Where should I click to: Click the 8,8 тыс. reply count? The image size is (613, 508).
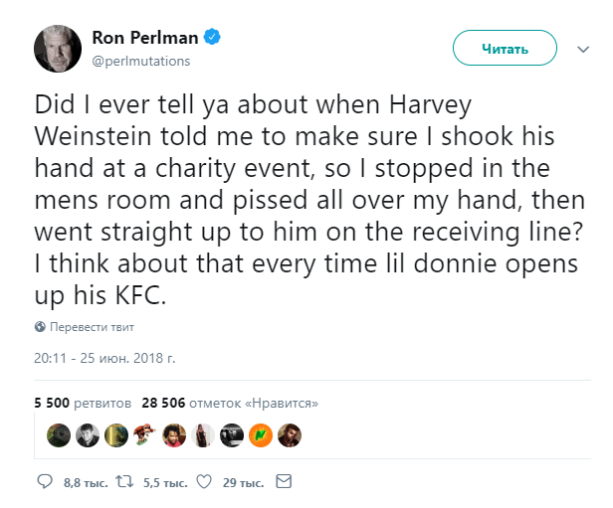tap(86, 483)
